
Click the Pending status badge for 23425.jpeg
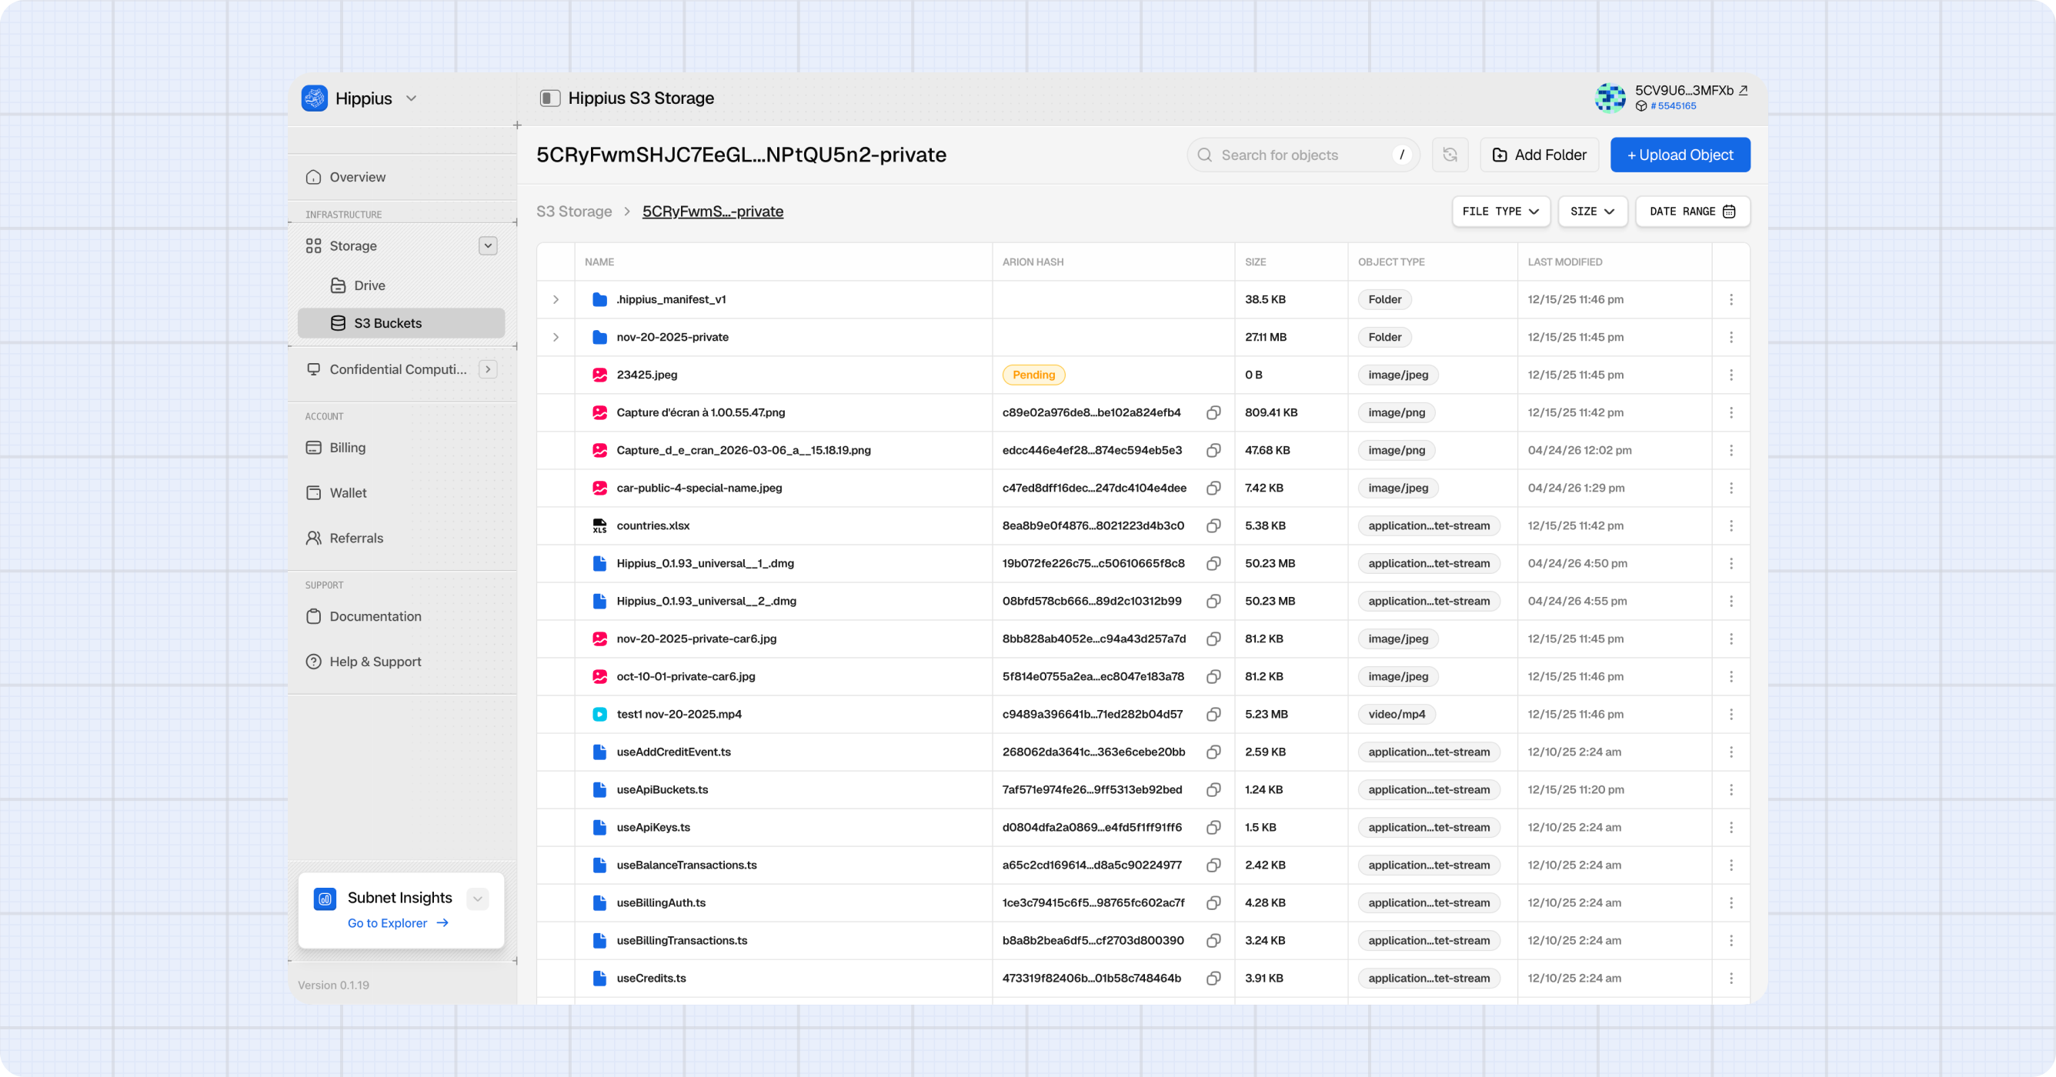click(x=1033, y=375)
